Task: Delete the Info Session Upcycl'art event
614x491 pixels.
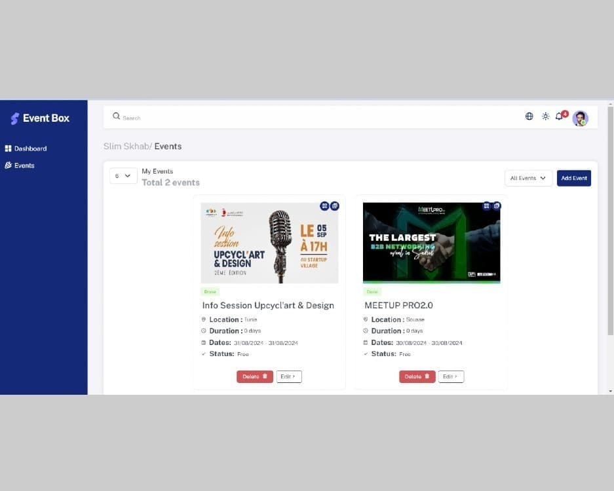Action: pyautogui.click(x=255, y=376)
